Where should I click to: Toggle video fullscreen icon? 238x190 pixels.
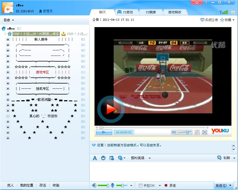point(205,132)
